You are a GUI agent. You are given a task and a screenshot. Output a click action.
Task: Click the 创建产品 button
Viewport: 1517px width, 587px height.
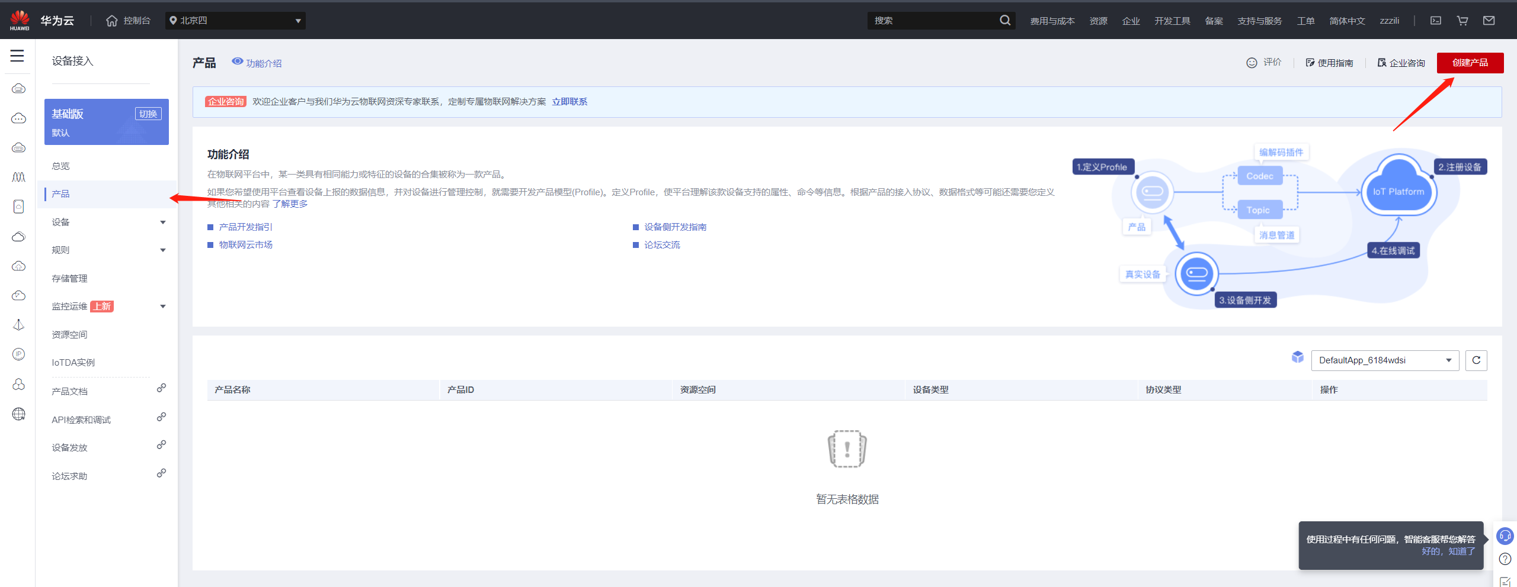tap(1470, 63)
